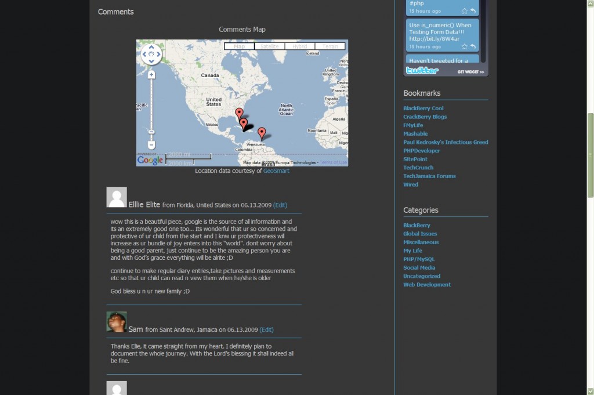
Task: Favorite the is_numeric() tweet with star icon
Action: [464, 46]
